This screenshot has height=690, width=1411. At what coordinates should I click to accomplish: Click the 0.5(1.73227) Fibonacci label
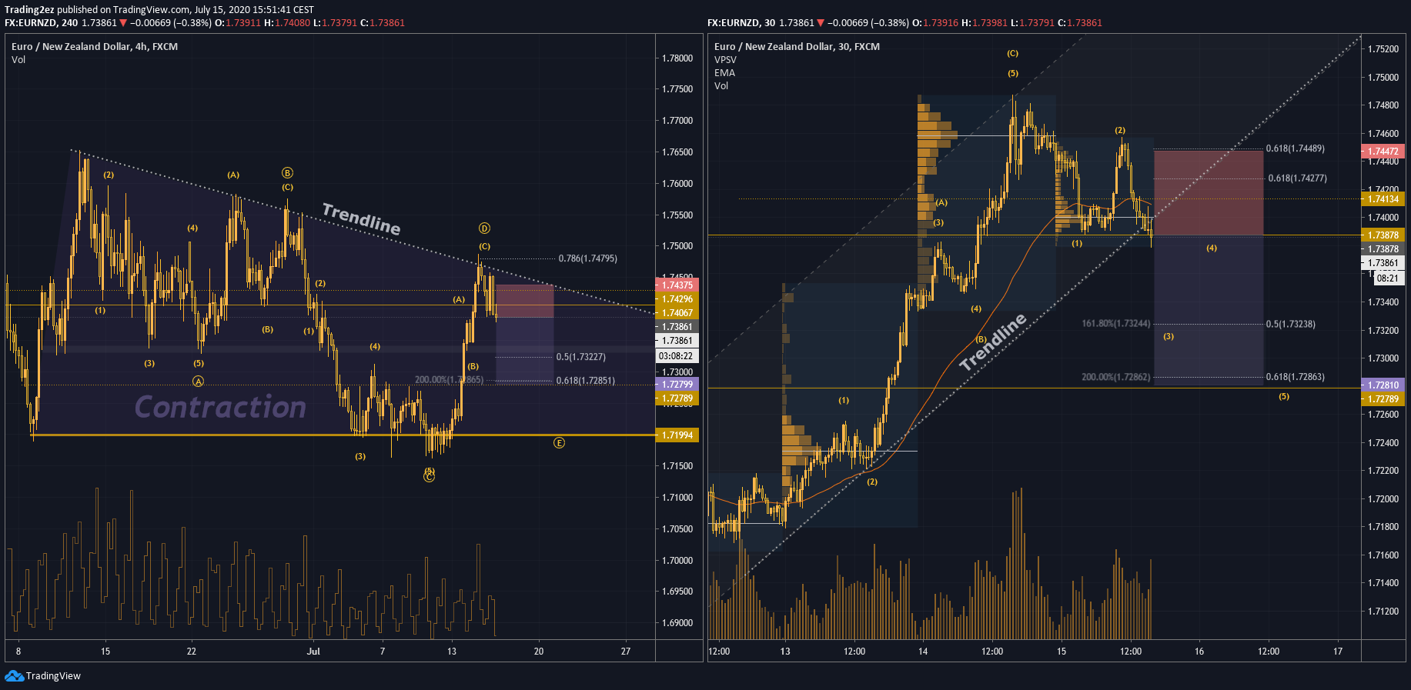pos(580,357)
